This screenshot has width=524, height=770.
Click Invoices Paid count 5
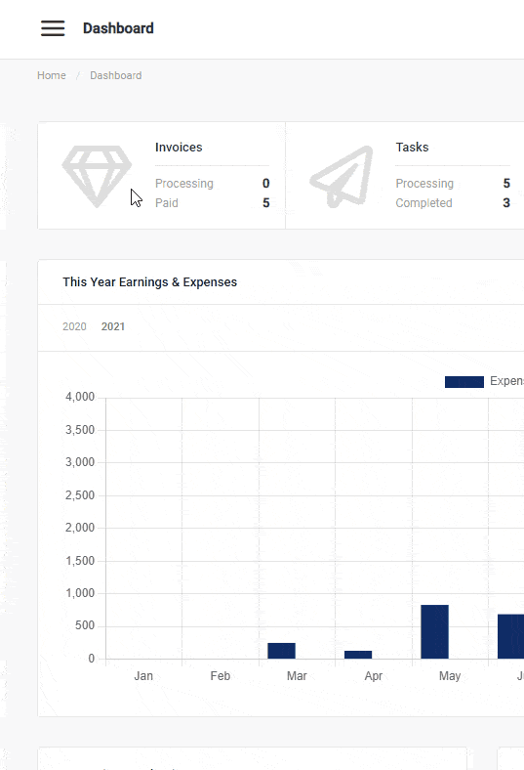coord(266,203)
